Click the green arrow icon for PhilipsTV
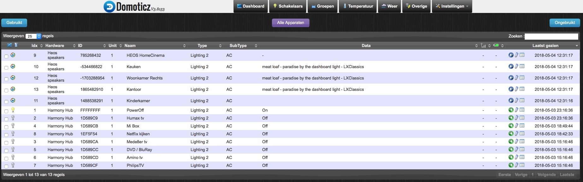Screen dimensions: 583x182 [x=511, y=165]
